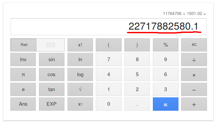Toggle the Inv inverse functions button
217x122 pixels.
pos(23,60)
